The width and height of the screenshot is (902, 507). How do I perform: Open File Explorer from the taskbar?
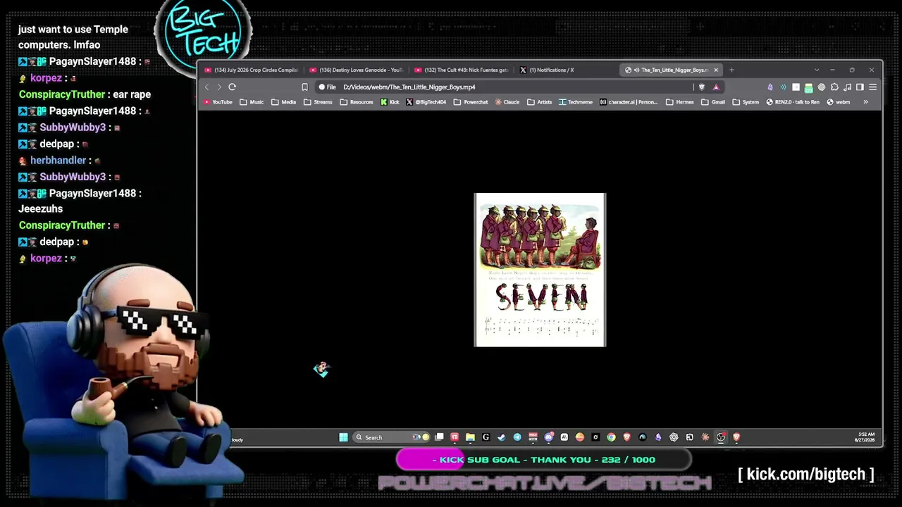click(470, 437)
